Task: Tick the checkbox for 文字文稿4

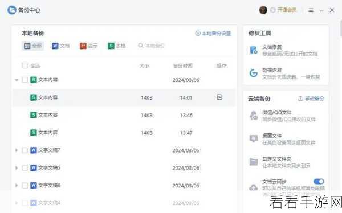Action: (25, 203)
